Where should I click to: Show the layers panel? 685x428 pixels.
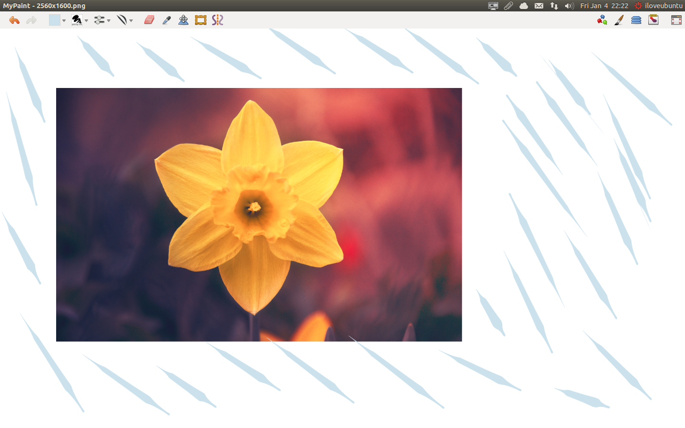[636, 20]
